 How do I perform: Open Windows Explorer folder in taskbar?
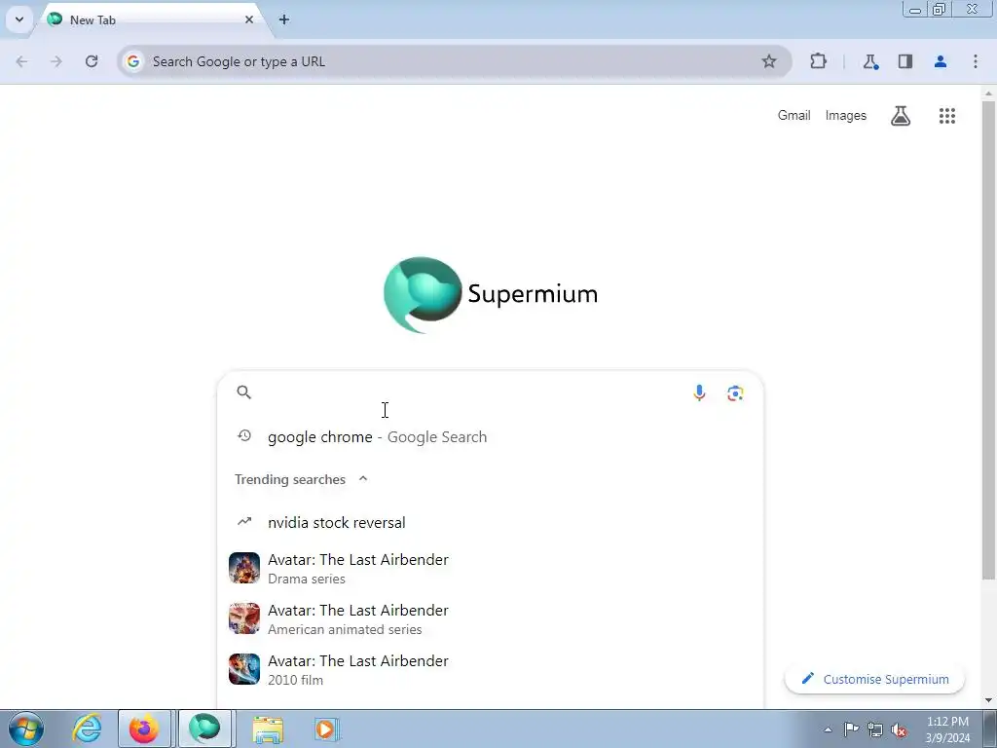pos(268,729)
